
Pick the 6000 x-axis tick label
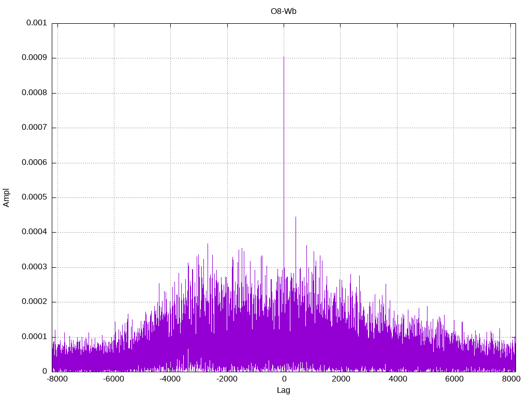pyautogui.click(x=454, y=379)
